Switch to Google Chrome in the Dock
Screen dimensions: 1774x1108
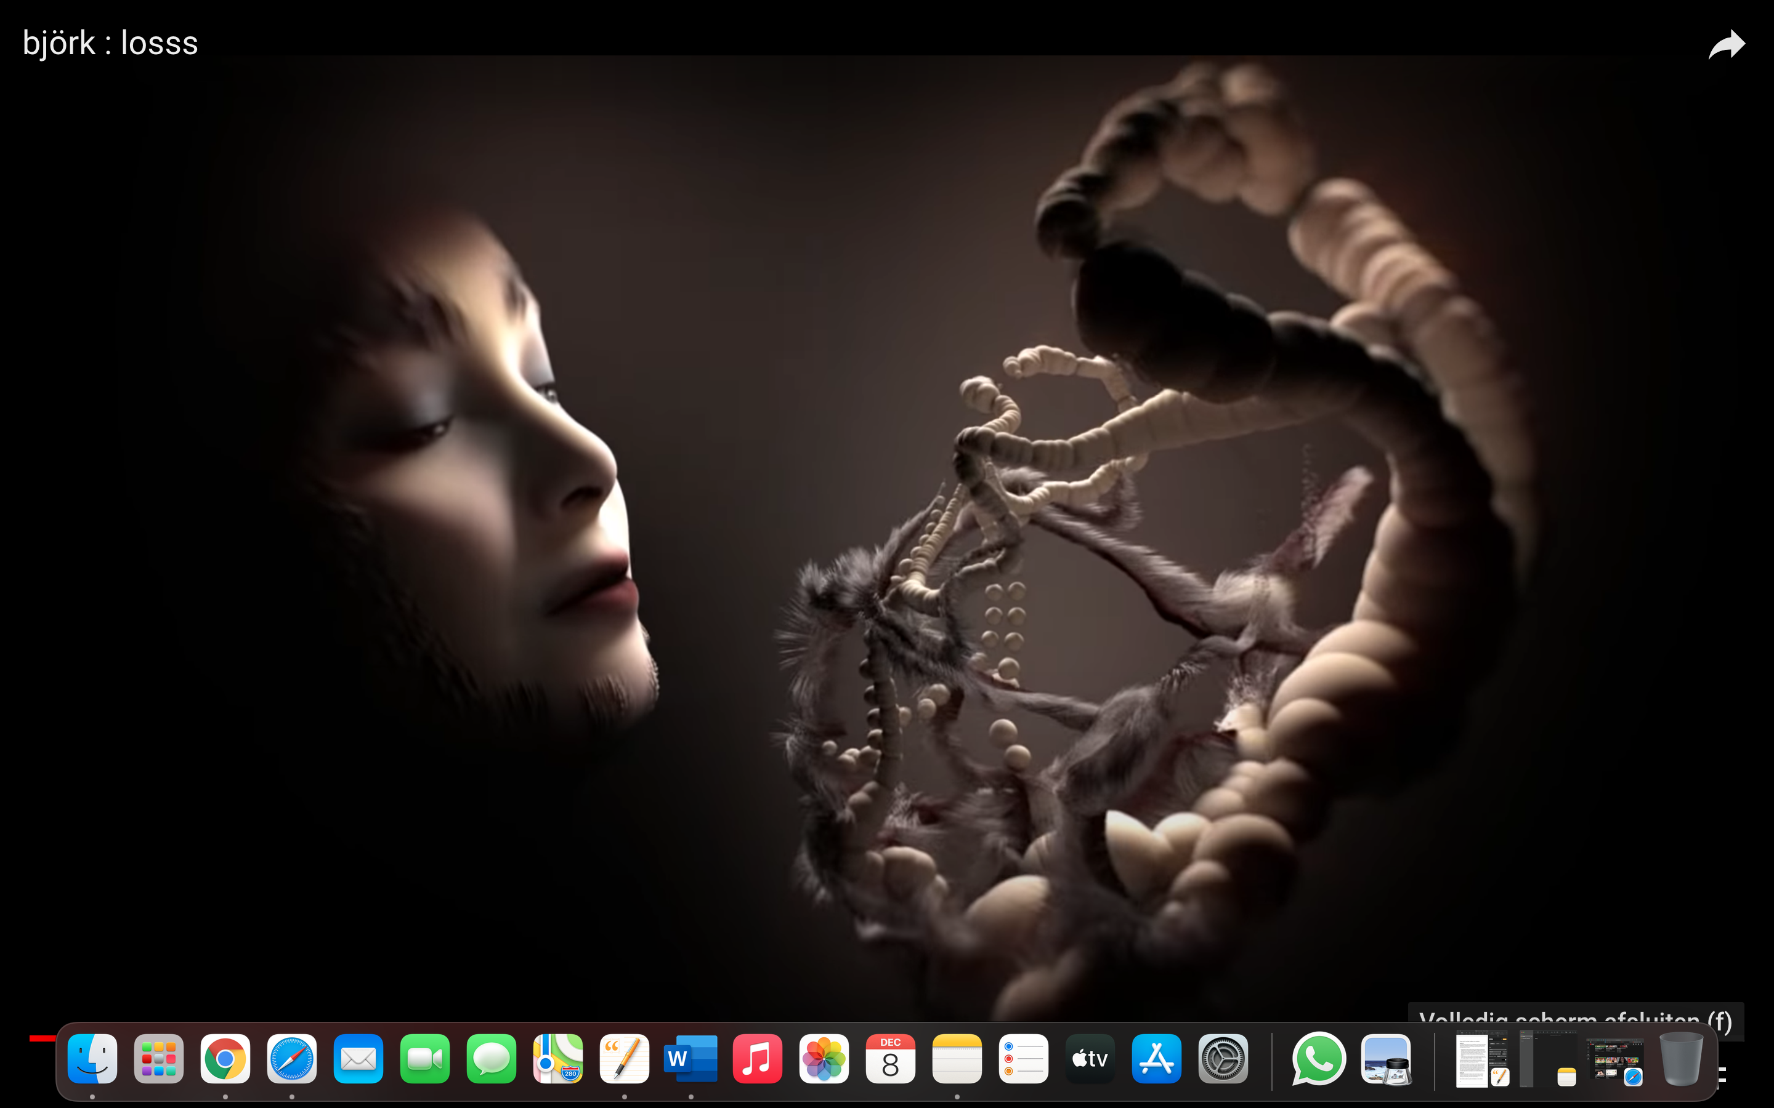pyautogui.click(x=225, y=1058)
